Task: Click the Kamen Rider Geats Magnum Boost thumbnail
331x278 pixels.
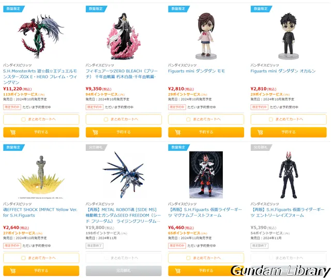Action: 206,175
